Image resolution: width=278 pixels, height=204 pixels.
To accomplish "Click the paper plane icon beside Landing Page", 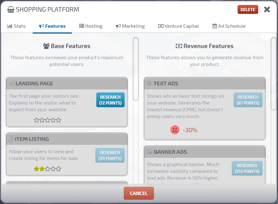I will point(12,84).
